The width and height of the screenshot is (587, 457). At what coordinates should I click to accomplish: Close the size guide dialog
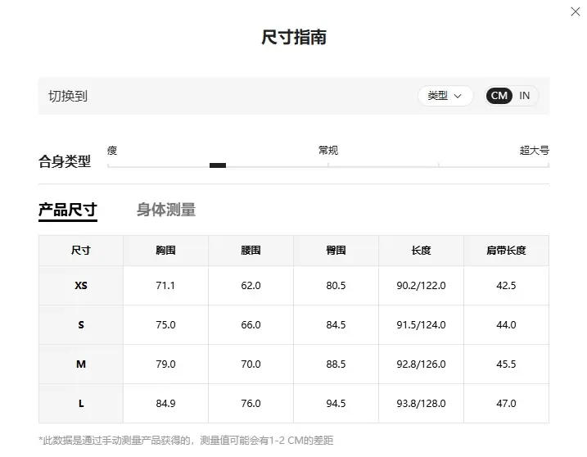(575, 11)
